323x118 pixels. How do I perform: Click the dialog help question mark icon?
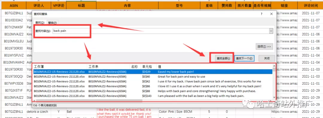[262, 14]
